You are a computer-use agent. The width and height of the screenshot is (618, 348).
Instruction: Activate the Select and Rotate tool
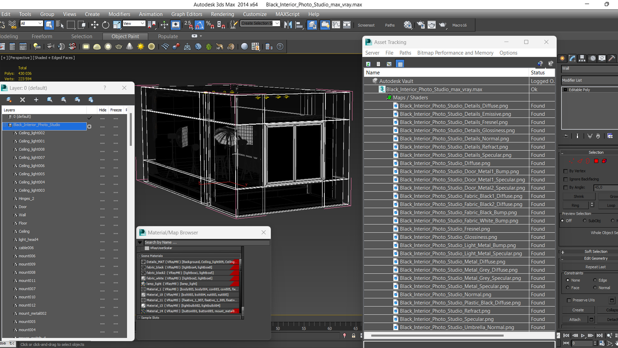point(106,24)
